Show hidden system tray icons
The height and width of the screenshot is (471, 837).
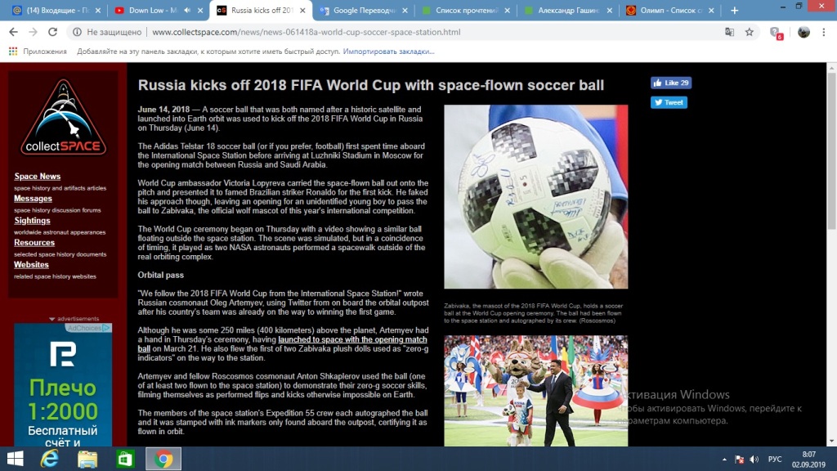click(724, 460)
